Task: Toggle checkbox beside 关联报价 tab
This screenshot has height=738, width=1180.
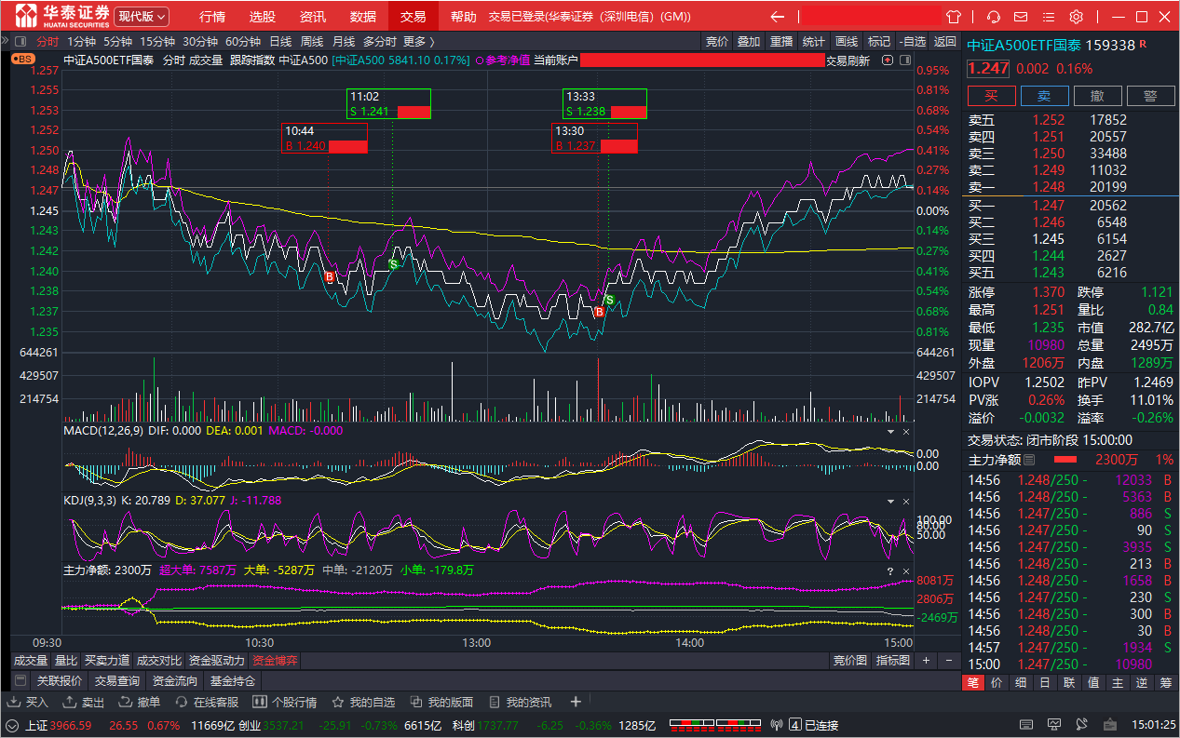Action: pos(20,680)
